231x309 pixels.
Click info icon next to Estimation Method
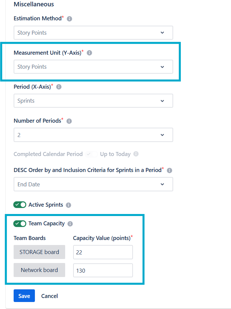click(x=69, y=19)
